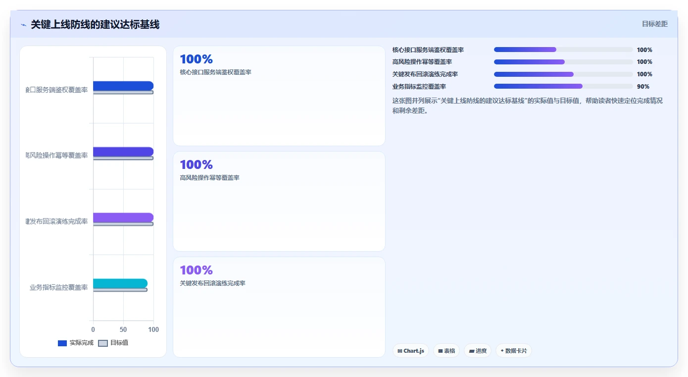Screen dimensions: 688x377
Task: Open the 高风险操作幂等覆盖率 100% card
Action: pyautogui.click(x=279, y=202)
